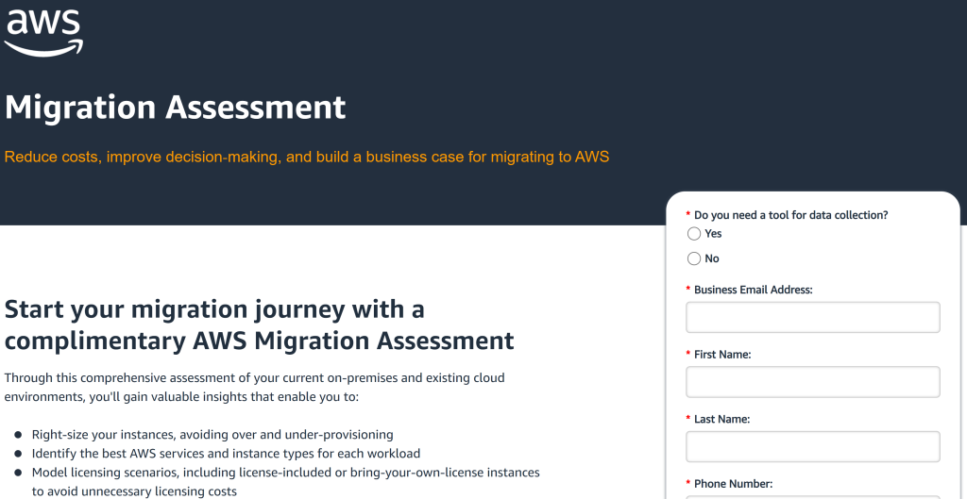Viewport: 967px width, 499px height.
Task: Focus the First Name input field
Action: pyautogui.click(x=813, y=382)
